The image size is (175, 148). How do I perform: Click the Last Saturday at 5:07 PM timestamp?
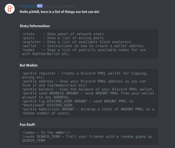(60, 6)
